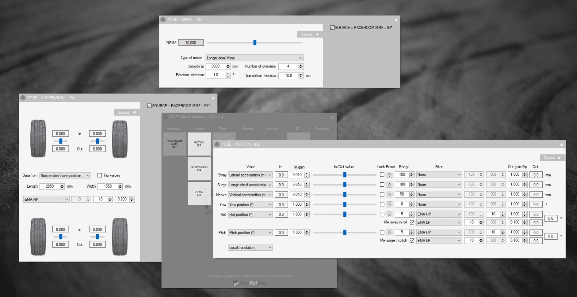
Task: Tick the Lock checkbox for Surge
Action: [382, 184]
